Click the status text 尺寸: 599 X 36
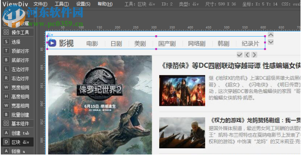 click(x=221, y=4)
